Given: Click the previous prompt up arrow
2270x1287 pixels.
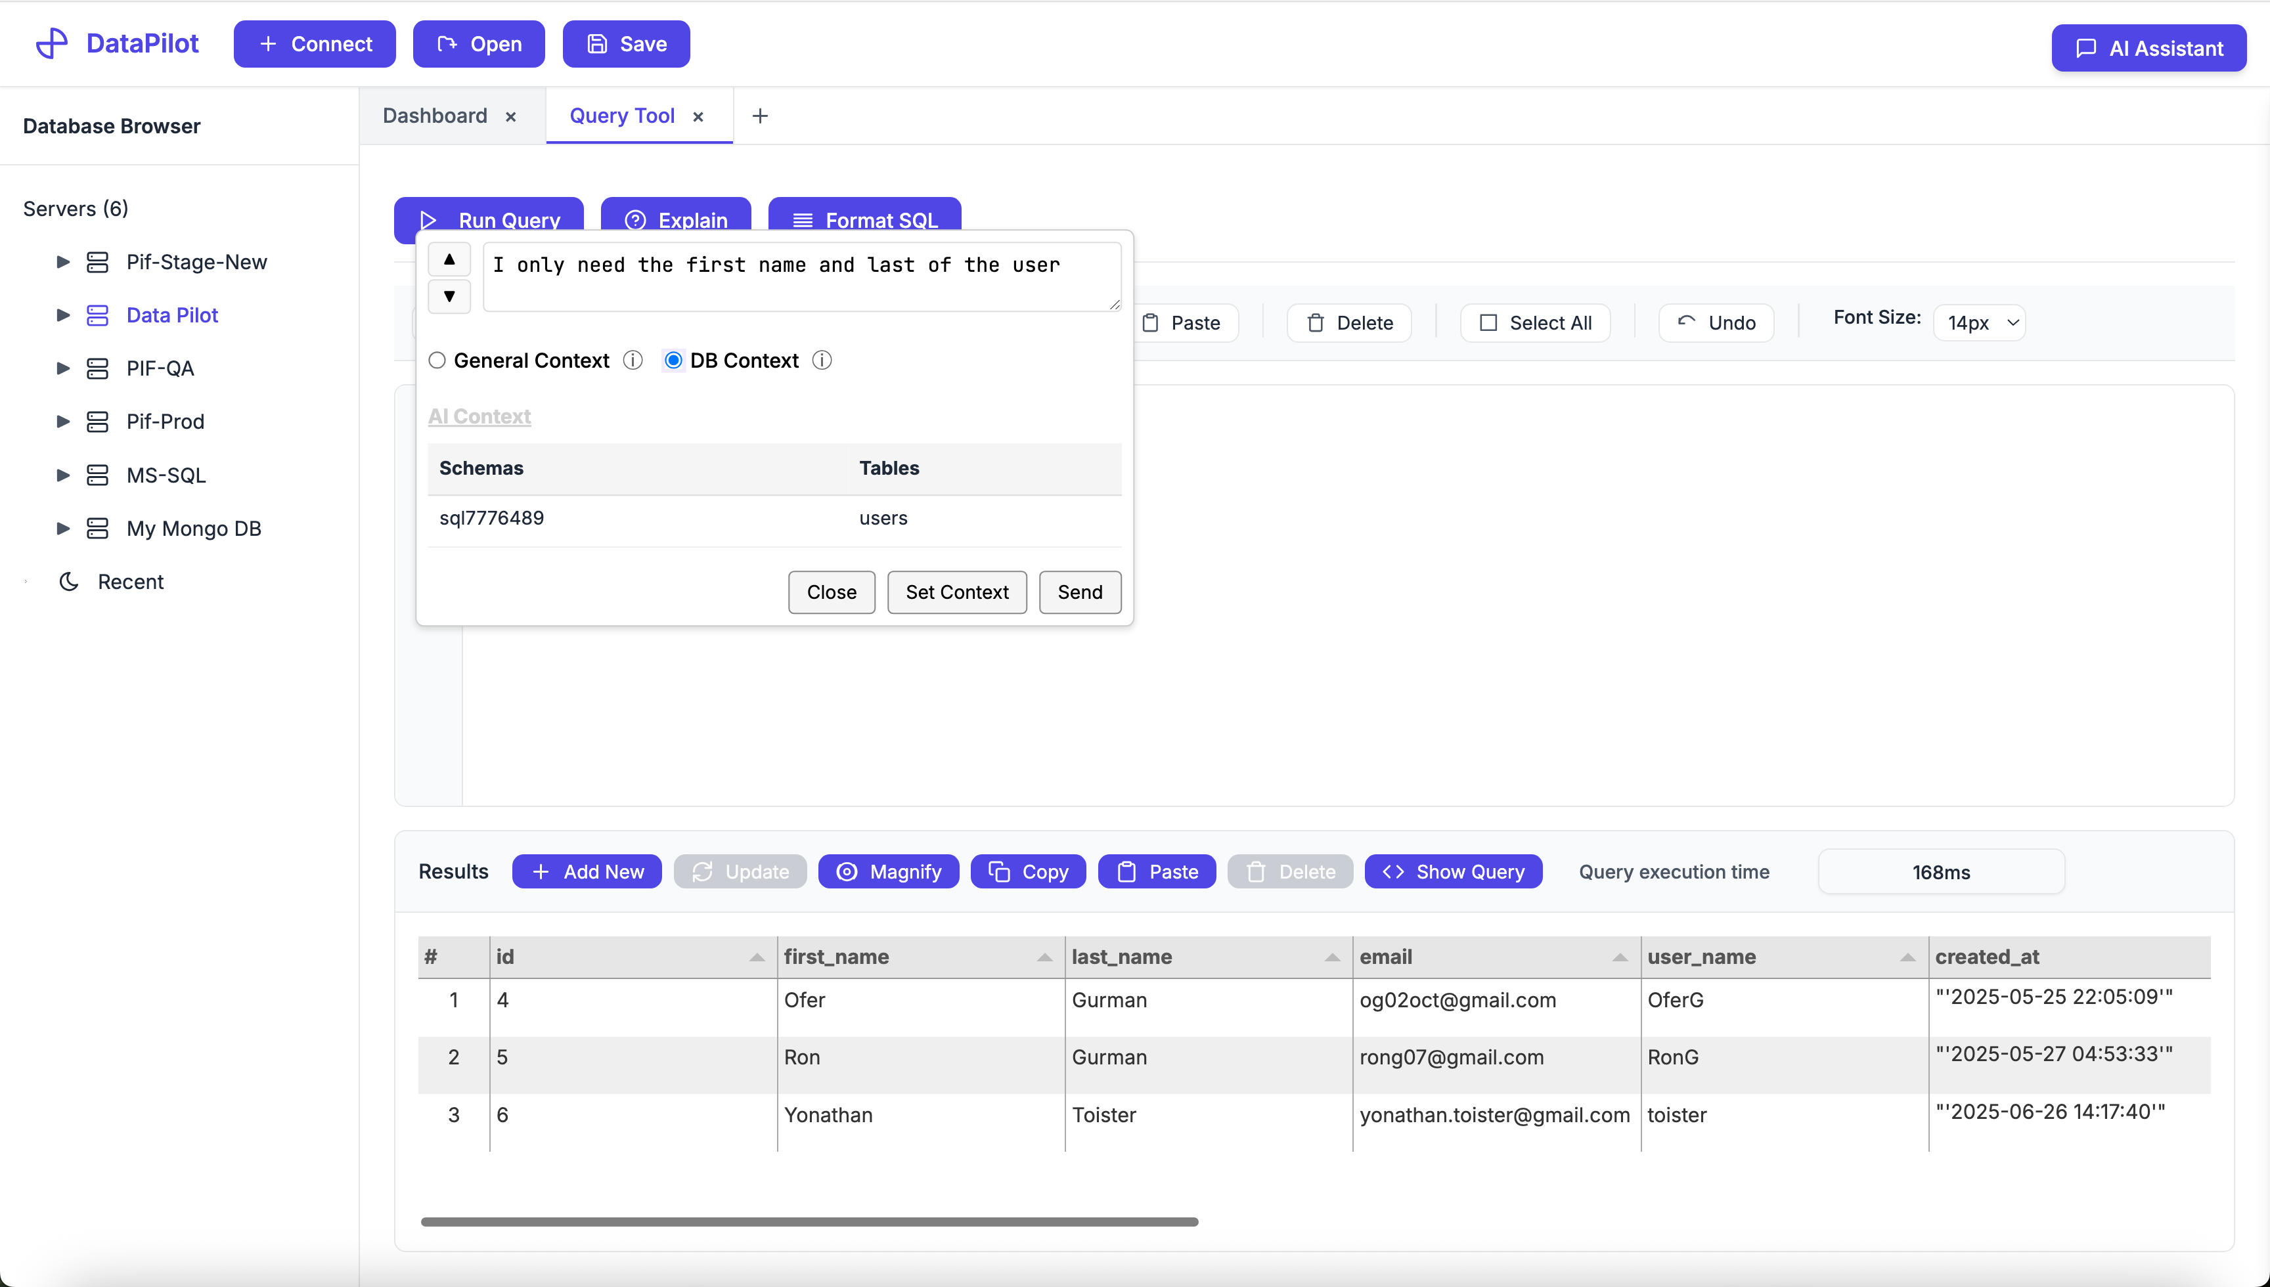Looking at the screenshot, I should [x=449, y=259].
